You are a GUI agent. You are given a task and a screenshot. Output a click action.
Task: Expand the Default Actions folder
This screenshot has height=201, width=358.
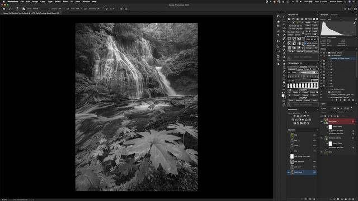(327, 52)
